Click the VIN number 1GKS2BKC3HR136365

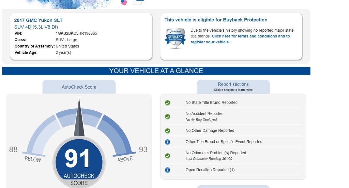[76, 33]
